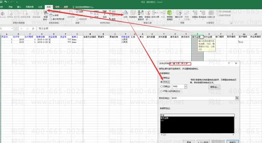Image resolution: width=262 pixels, height=143 pixels.
Task: Click the insert function fx icon
Action: pyautogui.click(x=33, y=29)
